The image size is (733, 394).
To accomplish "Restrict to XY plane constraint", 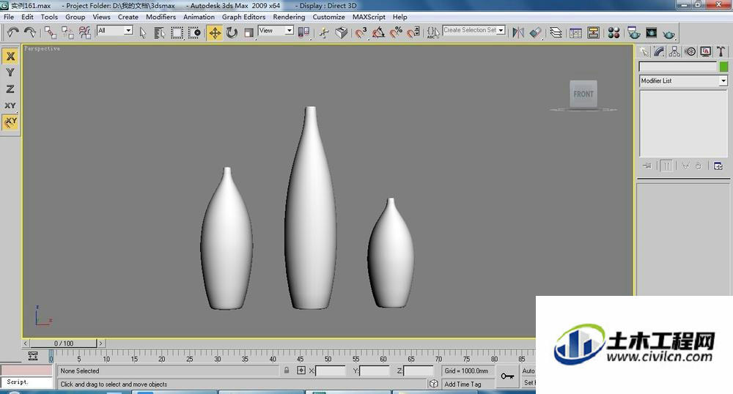I will pyautogui.click(x=10, y=105).
